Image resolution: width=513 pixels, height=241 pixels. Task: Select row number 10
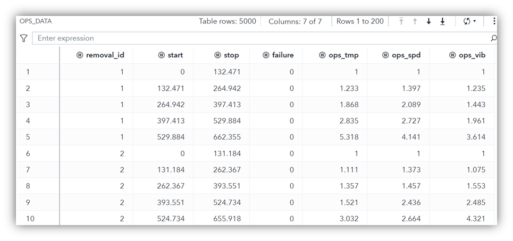point(30,219)
